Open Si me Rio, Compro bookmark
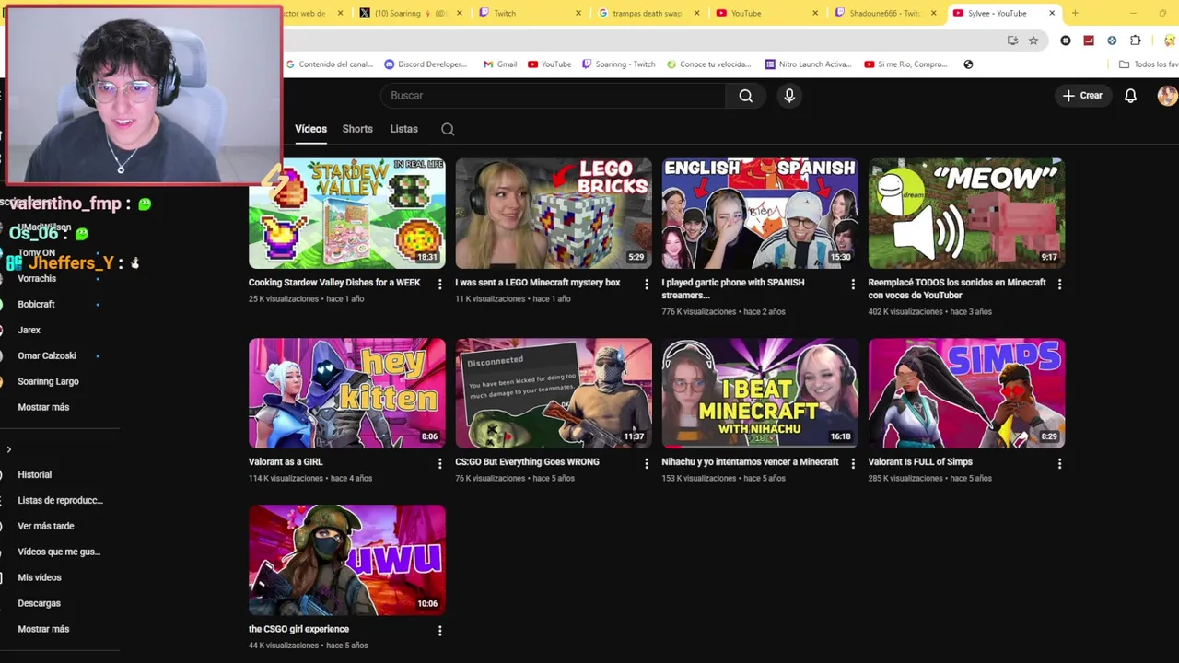 coord(905,64)
